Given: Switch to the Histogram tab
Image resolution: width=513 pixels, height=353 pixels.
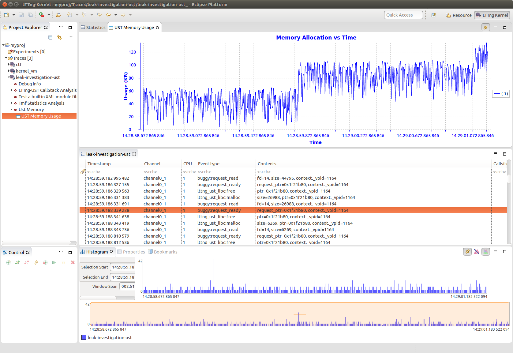Looking at the screenshot, I should 97,252.
